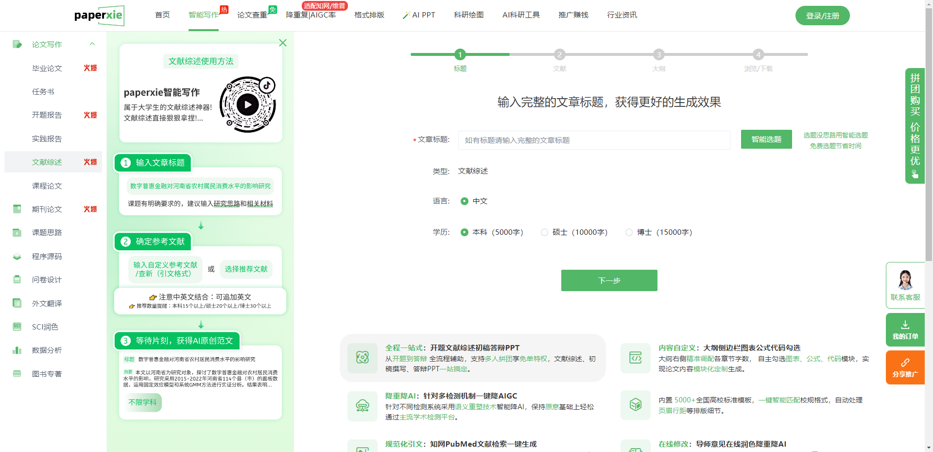Click the paperxie logo
This screenshot has height=452, width=933.
pos(99,16)
